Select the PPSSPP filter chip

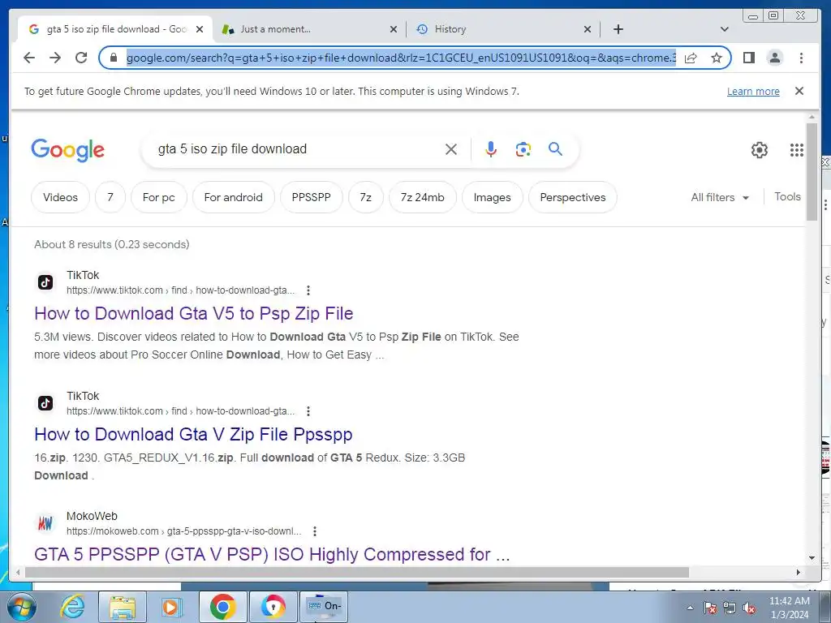tap(311, 197)
